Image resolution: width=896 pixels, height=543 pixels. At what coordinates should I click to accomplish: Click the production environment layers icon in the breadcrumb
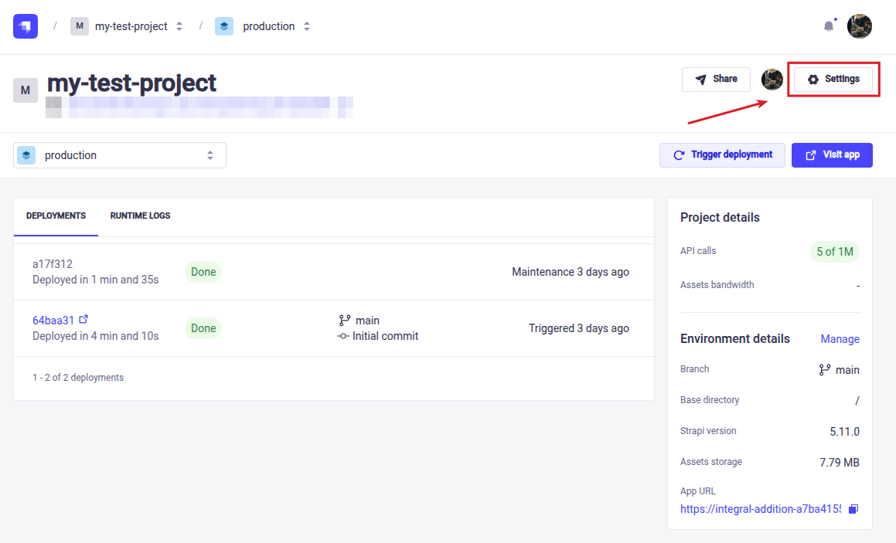tap(224, 26)
